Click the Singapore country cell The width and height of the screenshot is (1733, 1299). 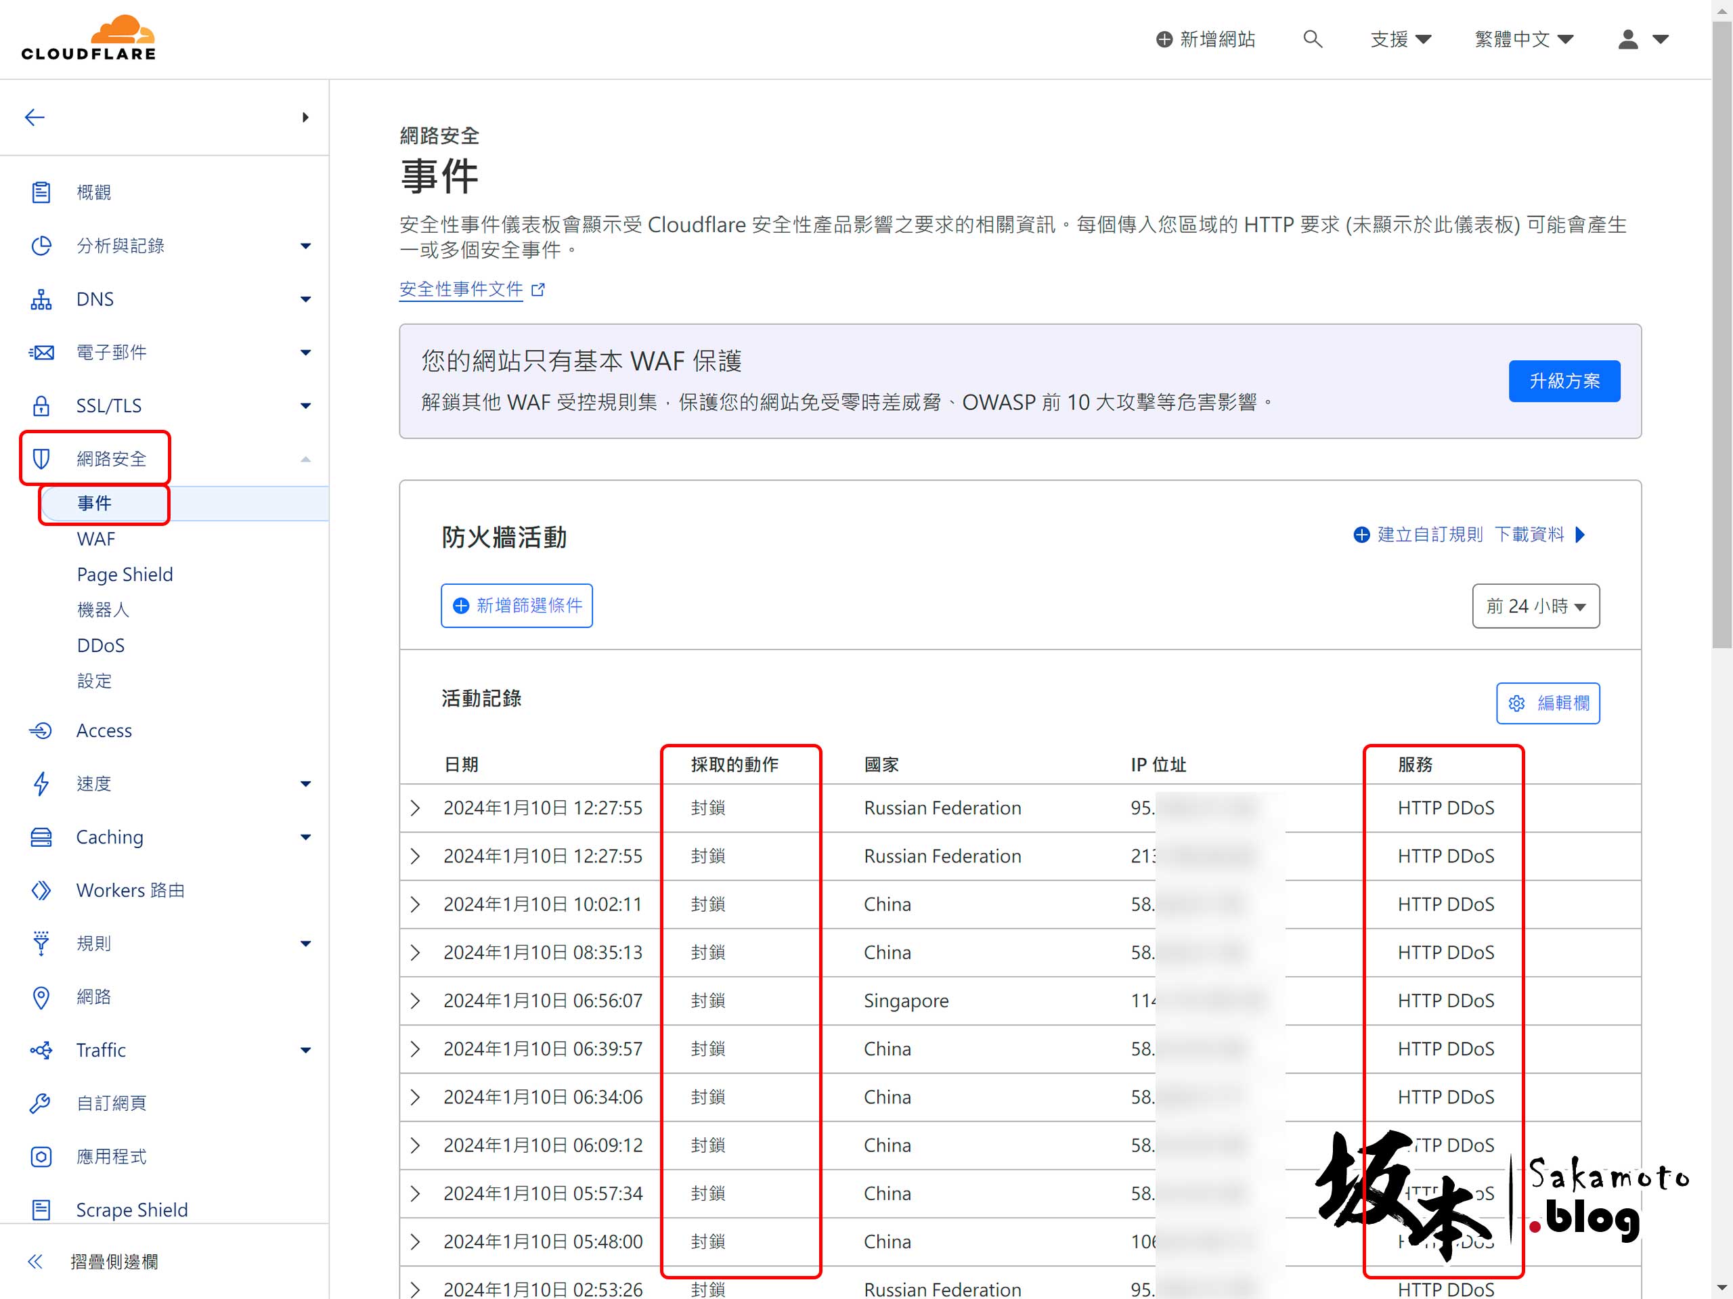pos(906,1000)
